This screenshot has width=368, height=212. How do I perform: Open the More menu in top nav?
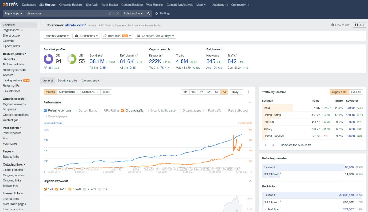[201, 5]
